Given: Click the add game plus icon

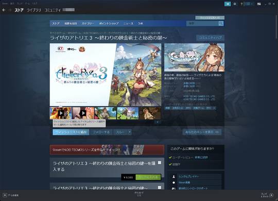Looking at the screenshot, I should (x=5, y=195).
